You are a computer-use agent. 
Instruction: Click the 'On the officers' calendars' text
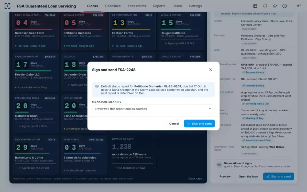[81, 170]
